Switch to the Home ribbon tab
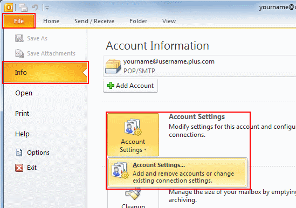Image resolution: width=296 pixels, height=208 pixels. pyautogui.click(x=51, y=21)
